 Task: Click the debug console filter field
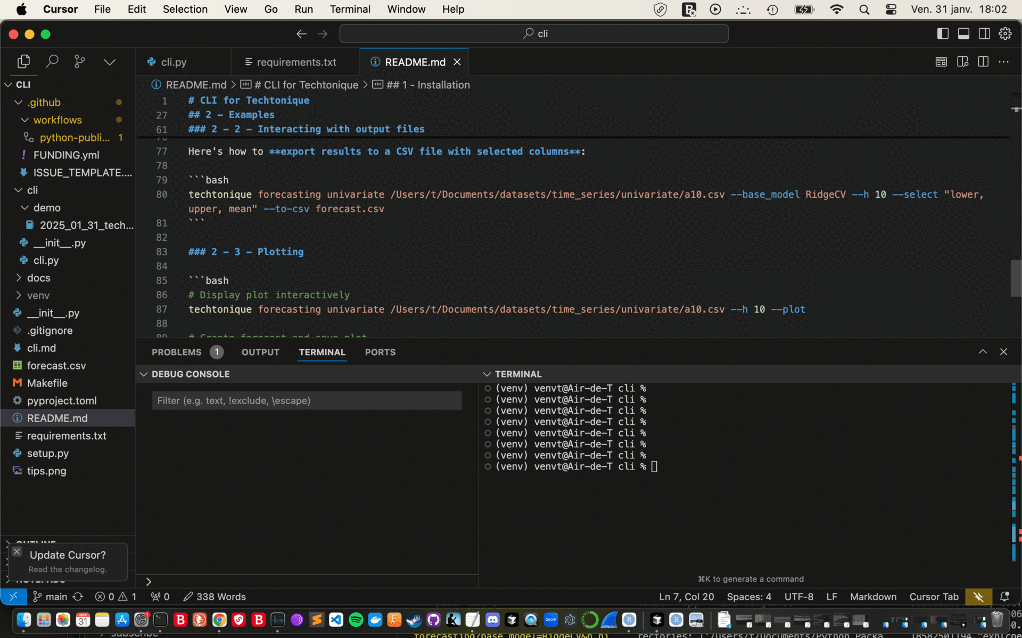(x=307, y=400)
